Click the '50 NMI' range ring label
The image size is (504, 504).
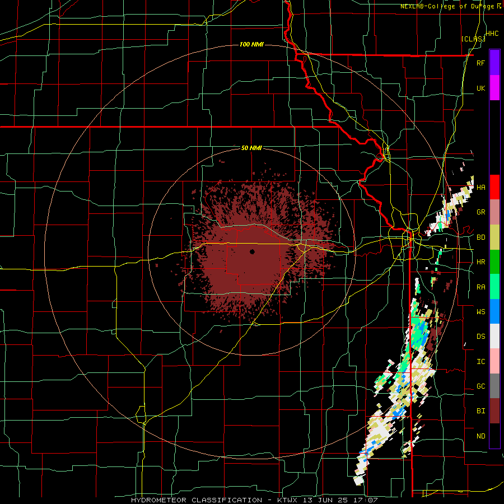click(x=251, y=148)
